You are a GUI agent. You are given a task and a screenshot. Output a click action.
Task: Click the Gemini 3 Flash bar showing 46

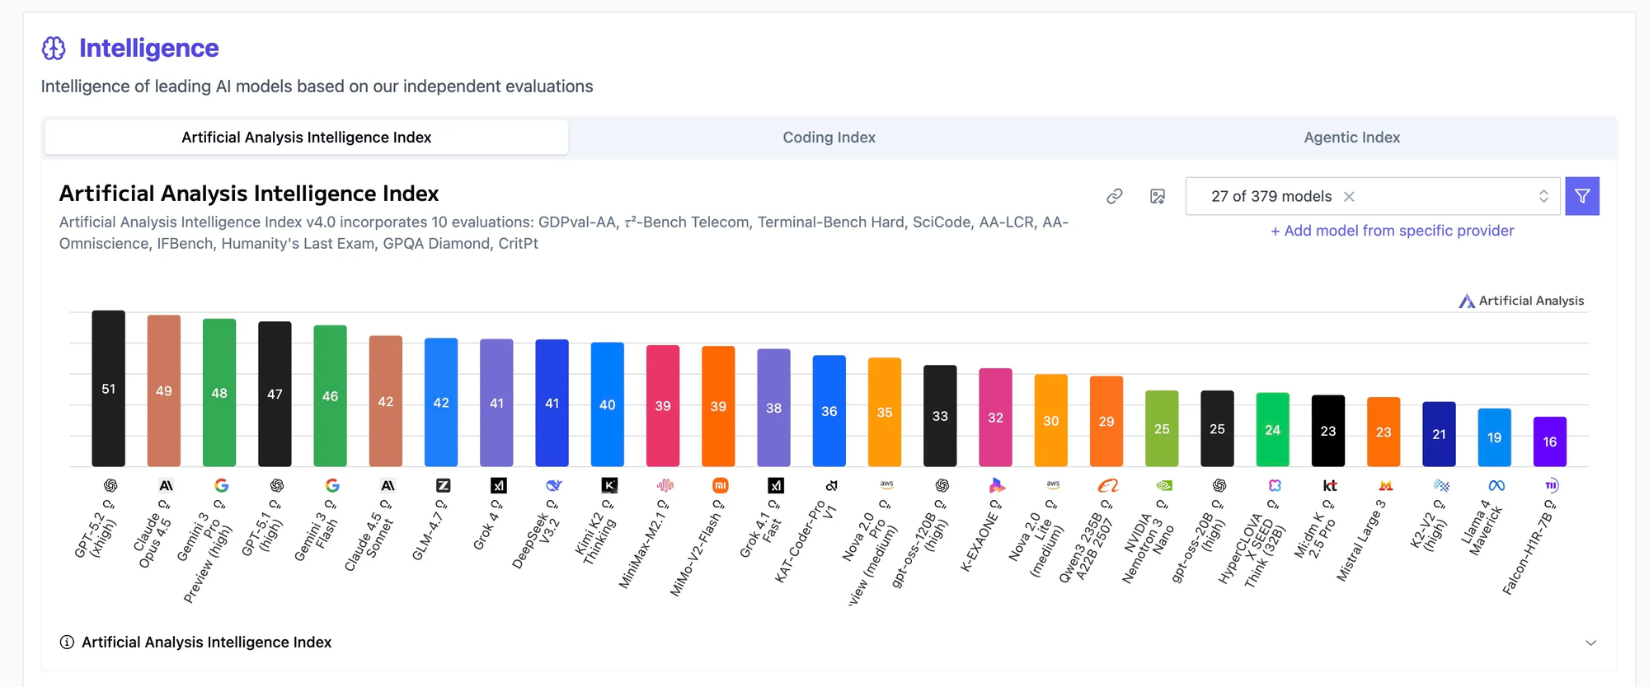pyautogui.click(x=330, y=395)
